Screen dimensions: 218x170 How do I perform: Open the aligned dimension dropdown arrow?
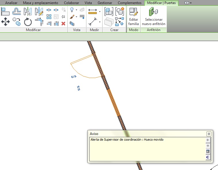pyautogui.click(x=100, y=12)
